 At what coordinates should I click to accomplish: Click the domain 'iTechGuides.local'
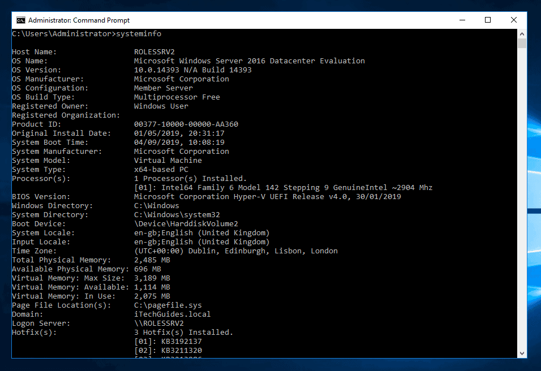pos(172,314)
